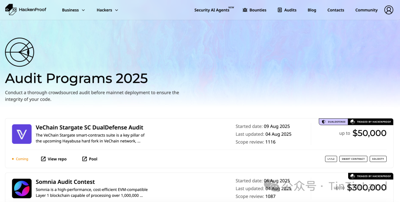Open the Contacts page
This screenshot has width=400, height=202.
(336, 10)
